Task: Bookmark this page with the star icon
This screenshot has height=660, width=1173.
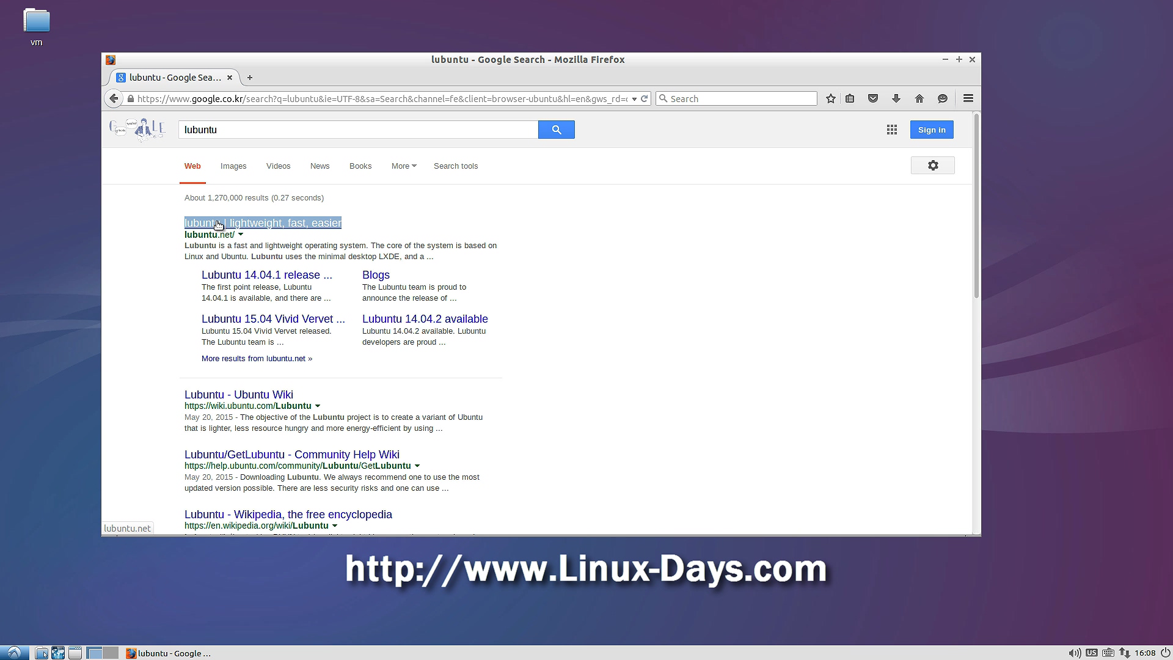Action: pyautogui.click(x=831, y=98)
